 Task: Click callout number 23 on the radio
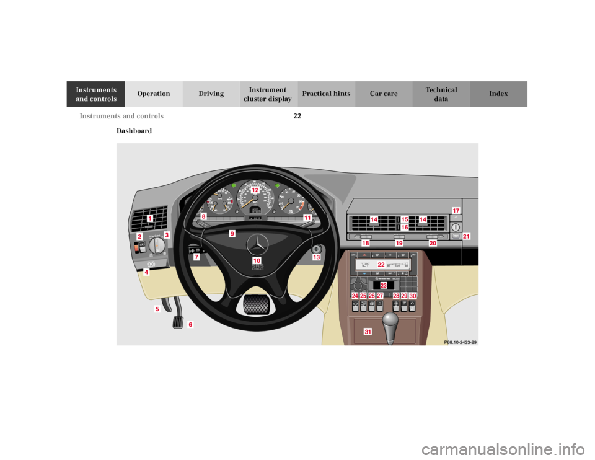click(384, 285)
